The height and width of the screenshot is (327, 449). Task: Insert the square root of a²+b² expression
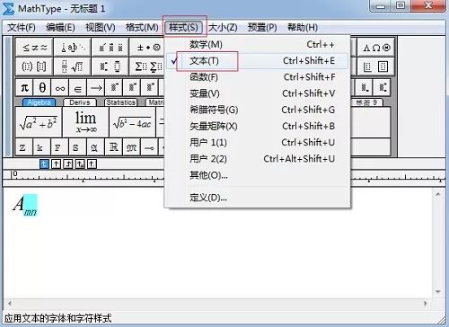pos(39,122)
